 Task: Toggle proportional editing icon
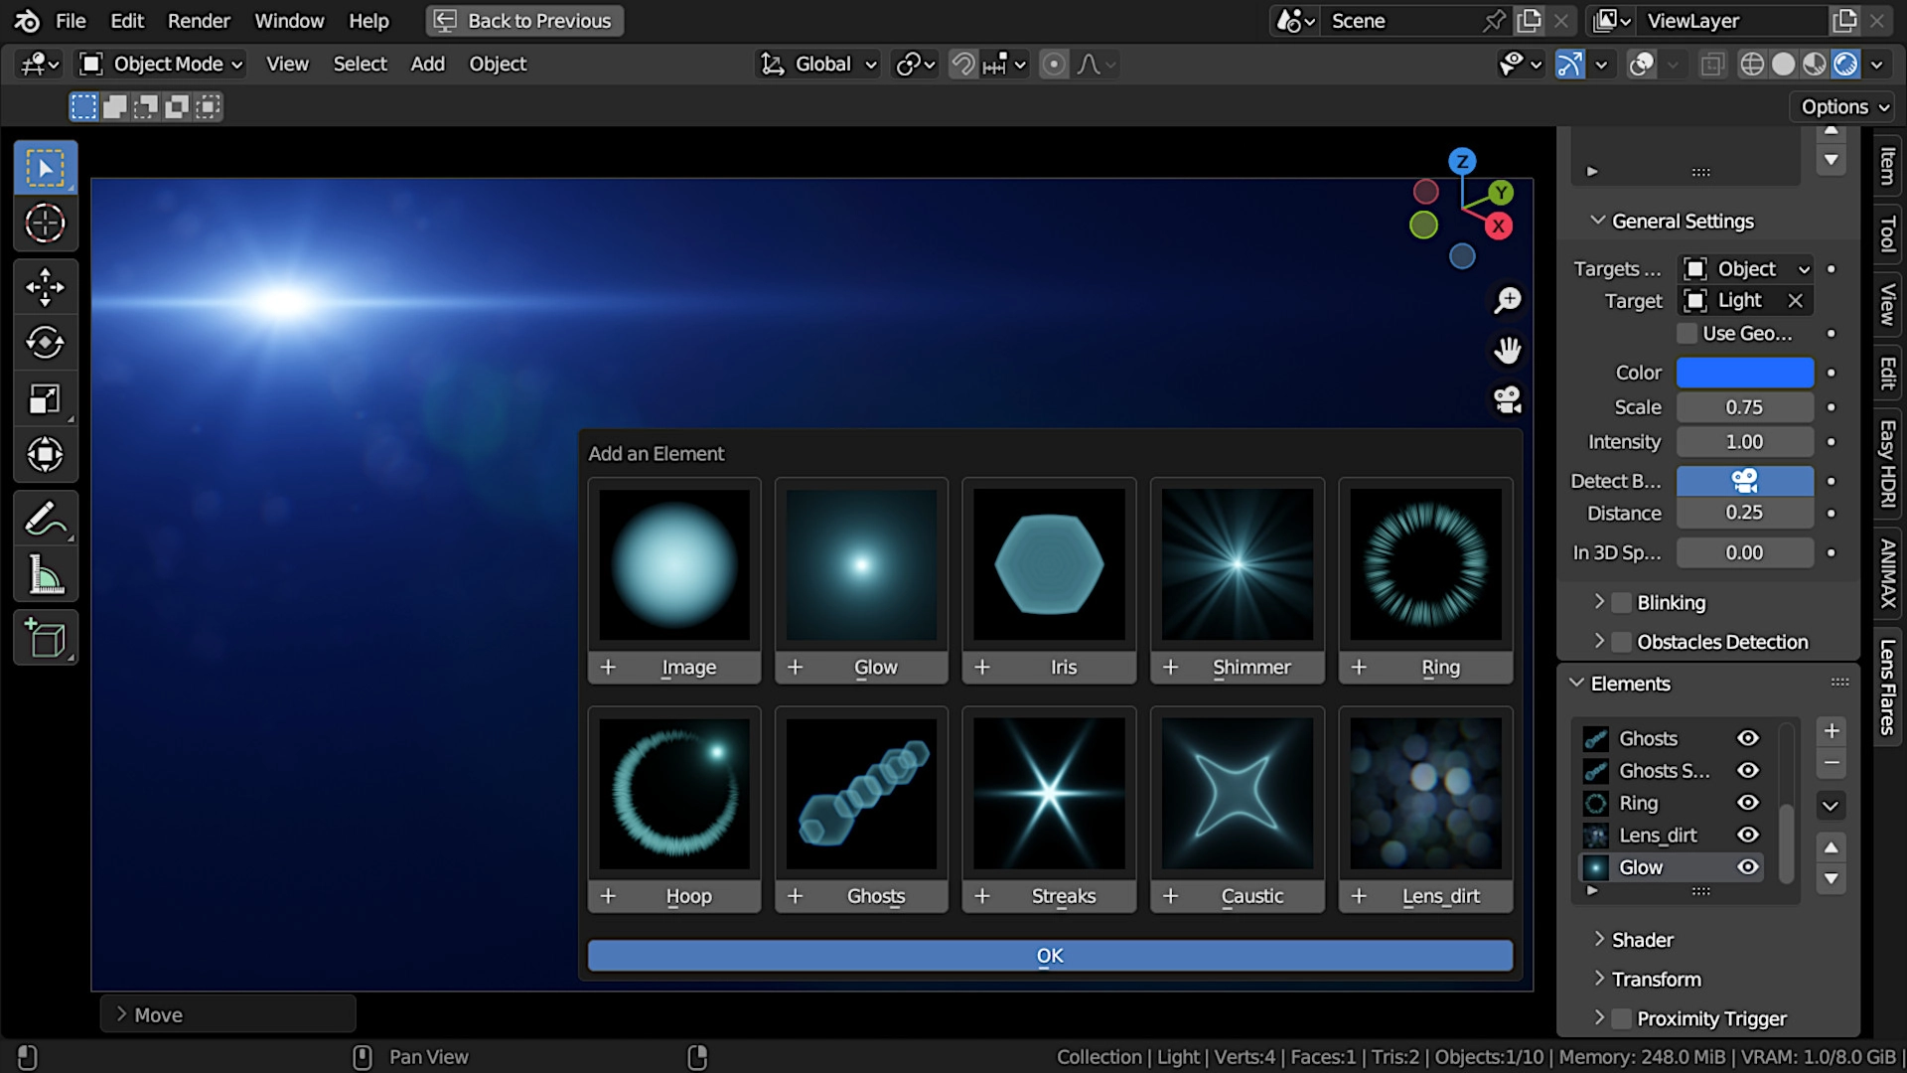click(x=1054, y=65)
